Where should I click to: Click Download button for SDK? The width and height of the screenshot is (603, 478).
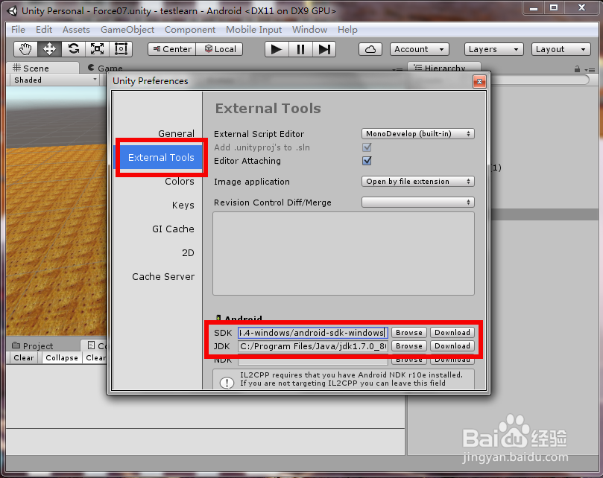point(452,332)
